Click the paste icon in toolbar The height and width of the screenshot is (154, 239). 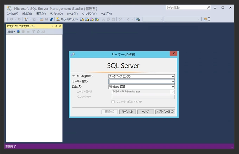pos(113,19)
